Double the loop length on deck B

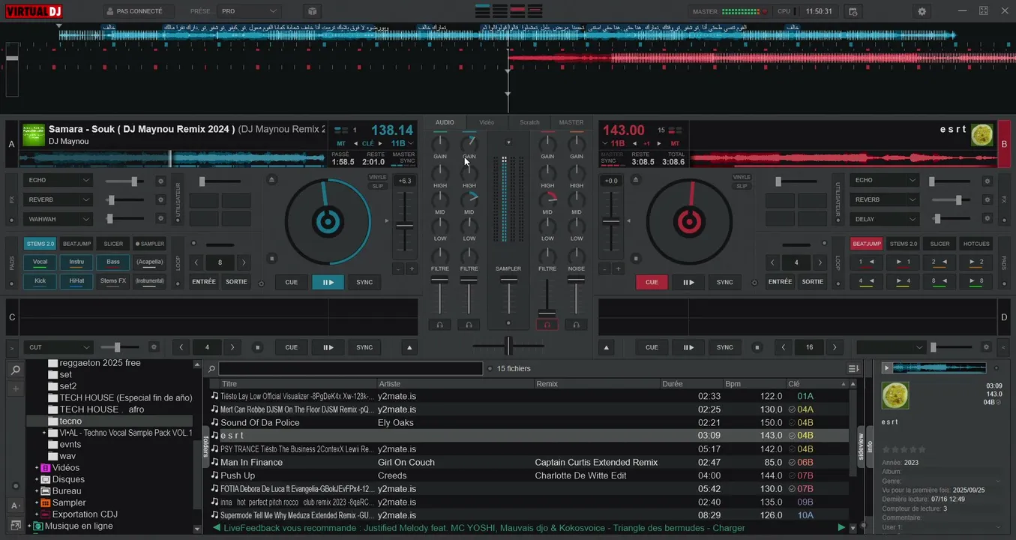(819, 262)
